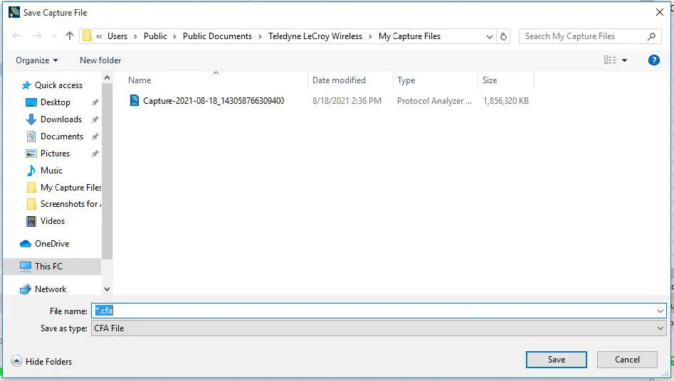Open the Save as type combo box
Screen dimensions: 674x381
coord(379,328)
